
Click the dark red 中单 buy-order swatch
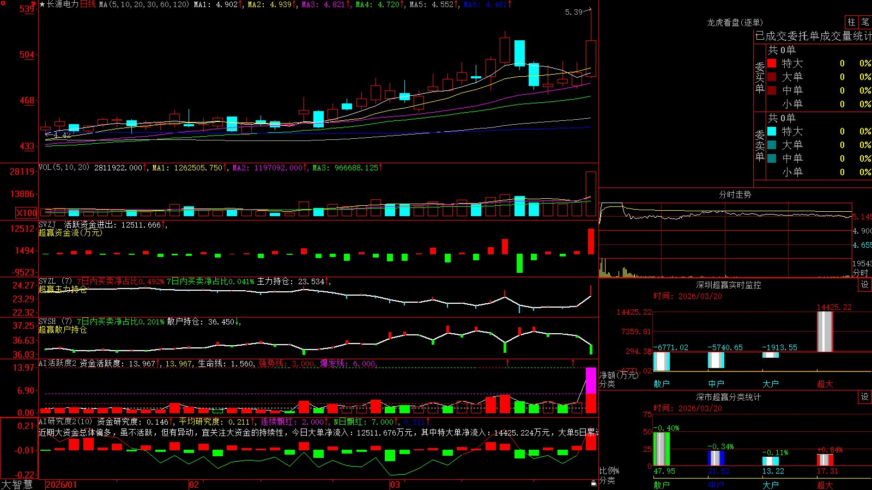coord(772,90)
